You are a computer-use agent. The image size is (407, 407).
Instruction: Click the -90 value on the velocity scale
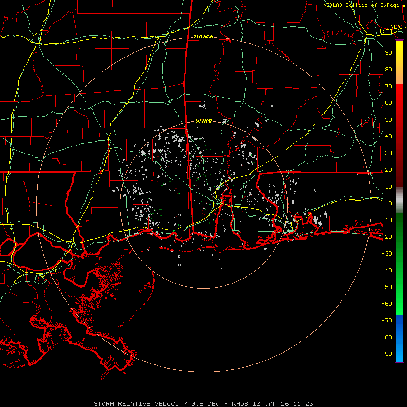click(387, 354)
